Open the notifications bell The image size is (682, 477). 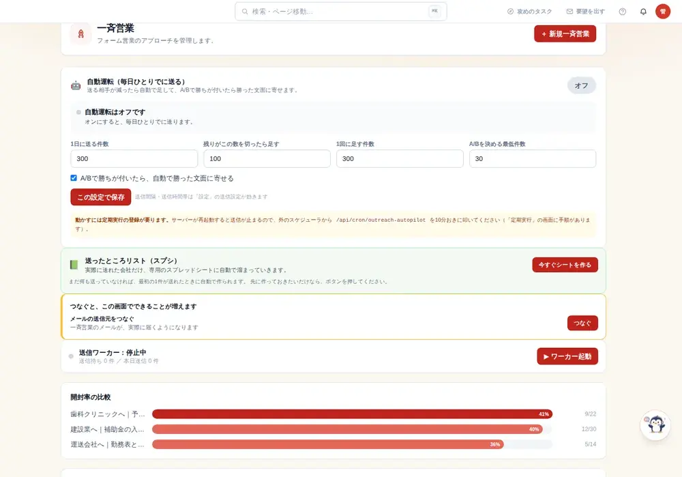tap(643, 12)
